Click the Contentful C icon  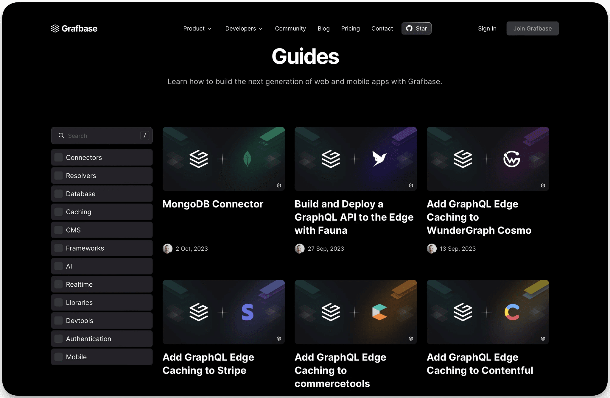[512, 312]
